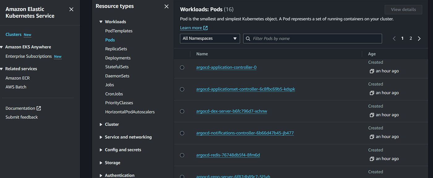Collapse the Related services section
The image size is (433, 178).
click(2, 69)
